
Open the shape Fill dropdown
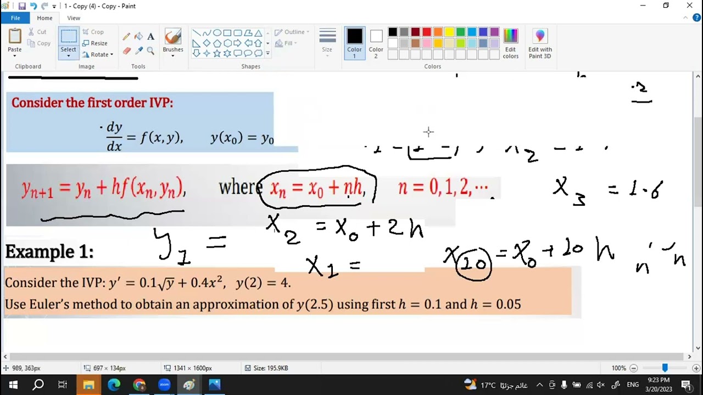tap(286, 43)
